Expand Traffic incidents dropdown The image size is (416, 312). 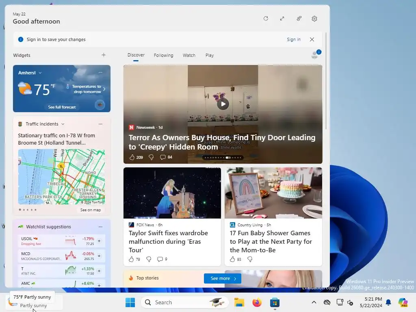pos(63,124)
